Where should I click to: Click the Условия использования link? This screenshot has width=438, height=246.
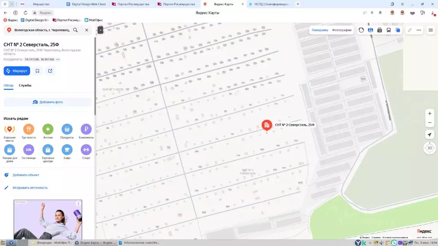click(x=395, y=237)
